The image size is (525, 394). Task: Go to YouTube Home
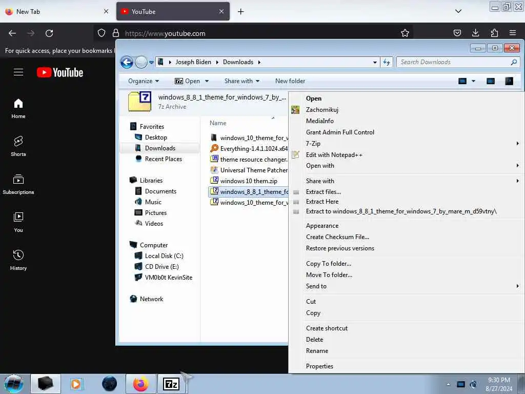[x=18, y=109]
